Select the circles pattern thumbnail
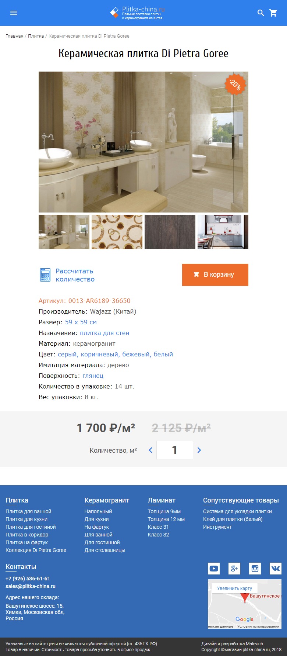 coord(117,232)
